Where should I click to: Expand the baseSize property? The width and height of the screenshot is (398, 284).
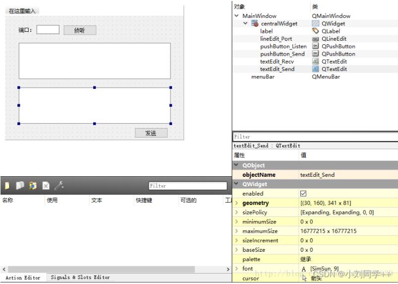pos(236,250)
